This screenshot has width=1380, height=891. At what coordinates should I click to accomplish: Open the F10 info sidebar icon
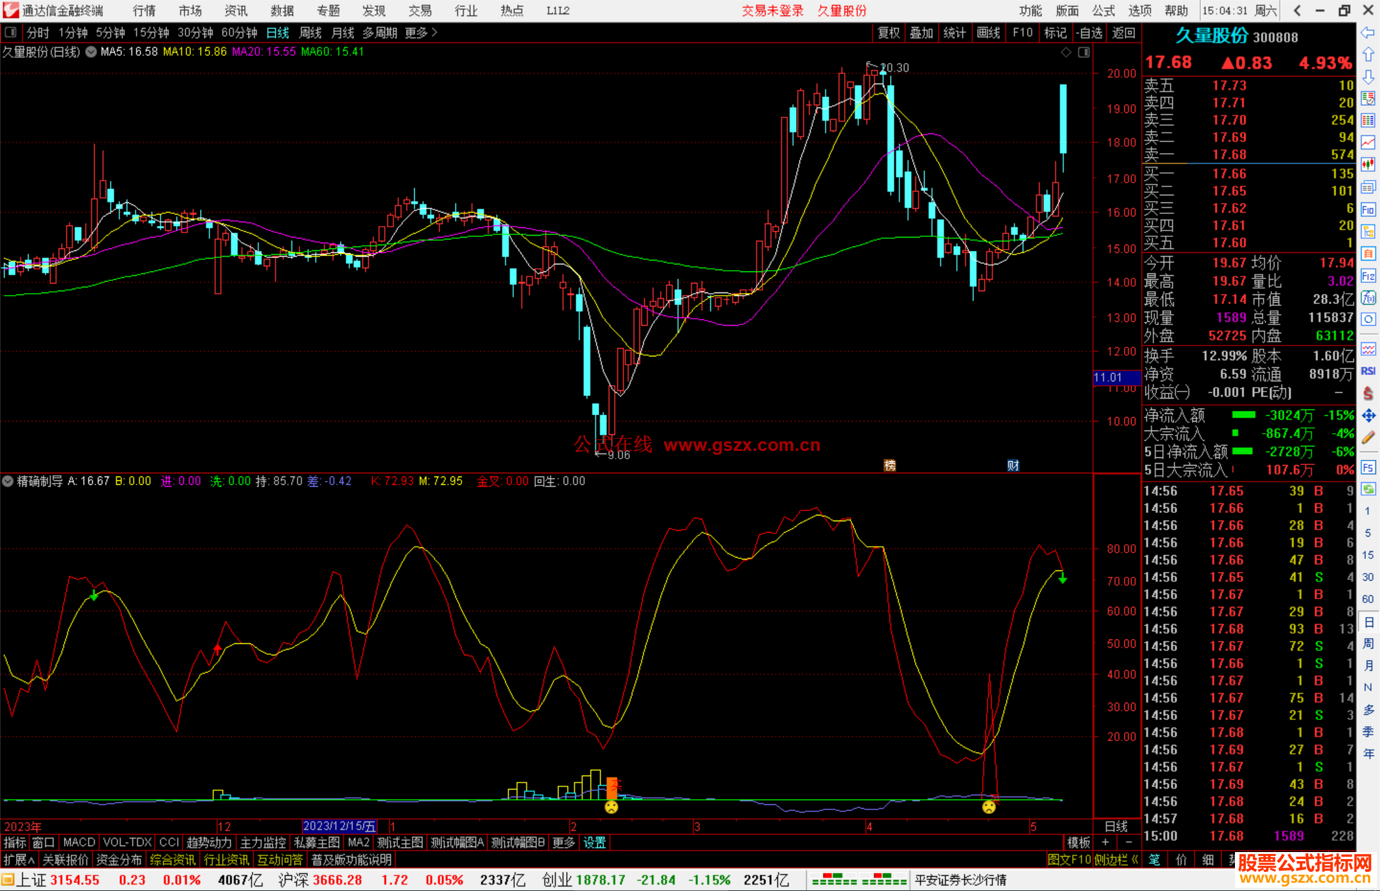point(1368,209)
